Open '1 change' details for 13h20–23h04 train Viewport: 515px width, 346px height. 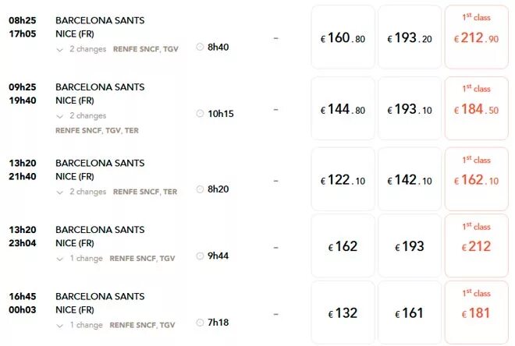tap(86, 259)
